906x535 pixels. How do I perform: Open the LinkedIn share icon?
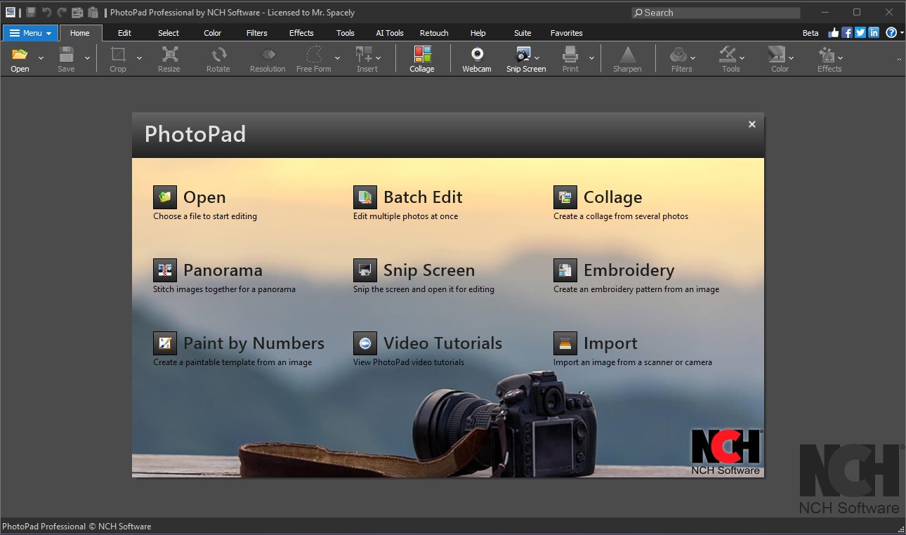pyautogui.click(x=874, y=32)
